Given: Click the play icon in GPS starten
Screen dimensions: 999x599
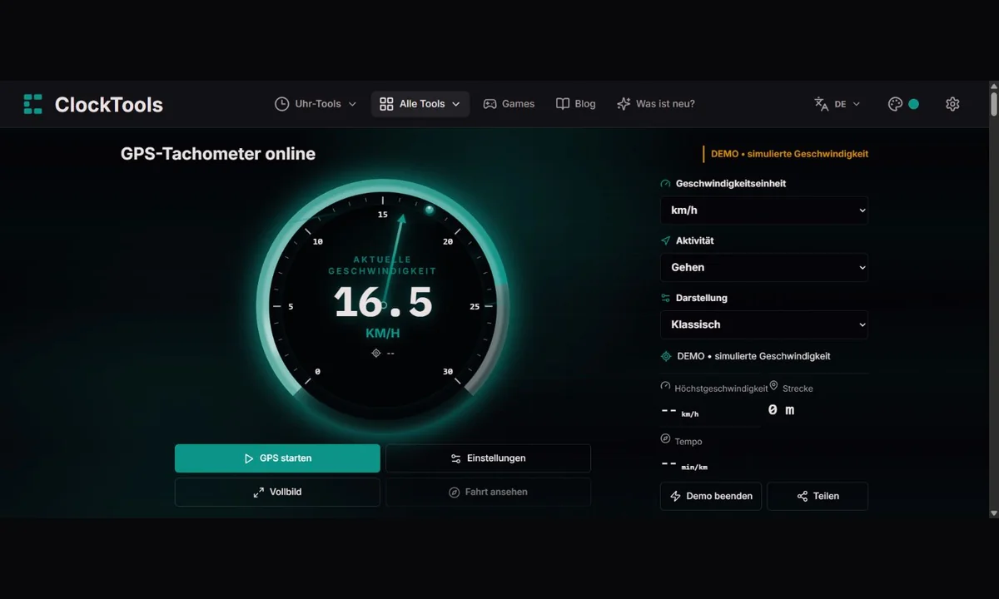Looking at the screenshot, I should point(249,458).
